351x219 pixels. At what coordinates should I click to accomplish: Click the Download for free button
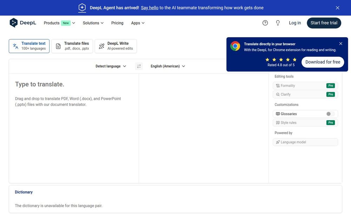click(323, 62)
